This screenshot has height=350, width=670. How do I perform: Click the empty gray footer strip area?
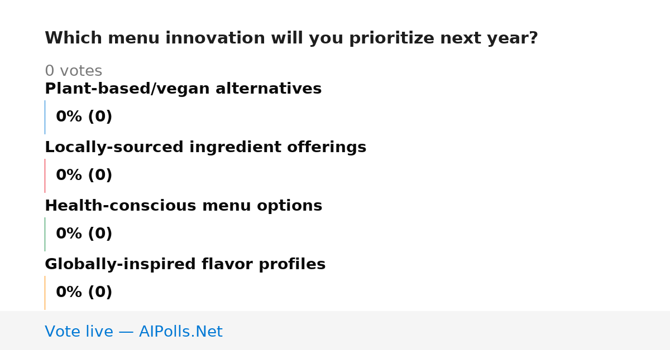447,330
